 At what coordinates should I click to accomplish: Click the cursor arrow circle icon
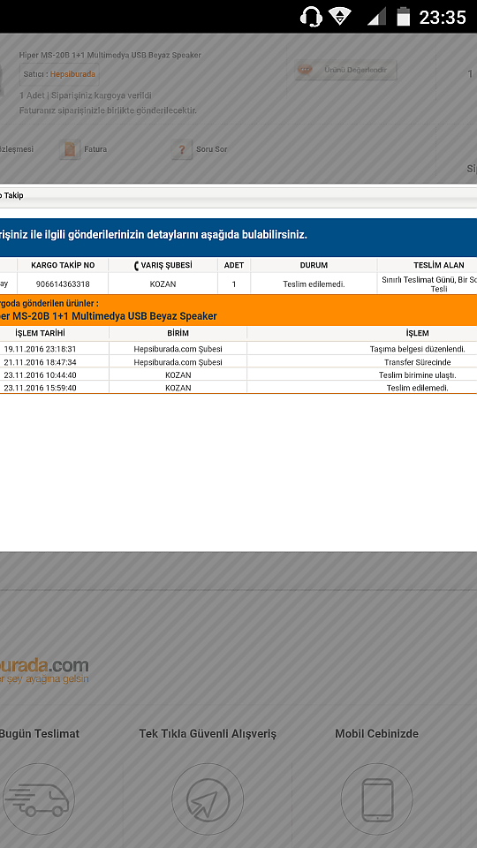[208, 799]
